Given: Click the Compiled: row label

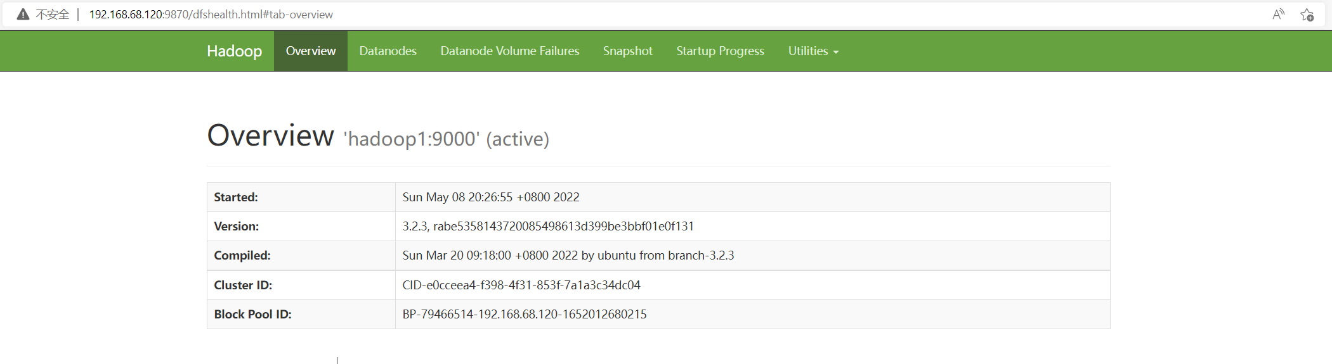Looking at the screenshot, I should coord(242,255).
